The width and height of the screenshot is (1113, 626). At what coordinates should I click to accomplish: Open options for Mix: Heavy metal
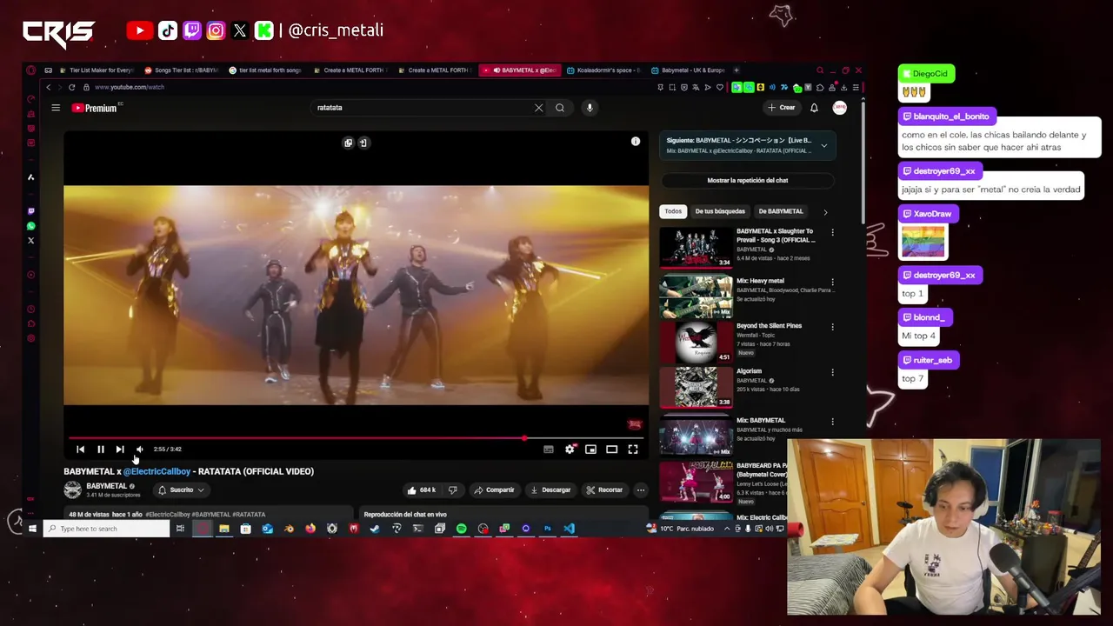click(x=832, y=282)
